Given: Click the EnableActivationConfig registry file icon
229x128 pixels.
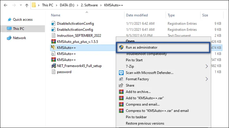Looking at the screenshot, I should coord(53,29).
